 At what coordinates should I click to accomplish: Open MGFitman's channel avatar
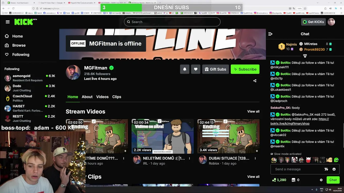pyautogui.click(x=73, y=72)
